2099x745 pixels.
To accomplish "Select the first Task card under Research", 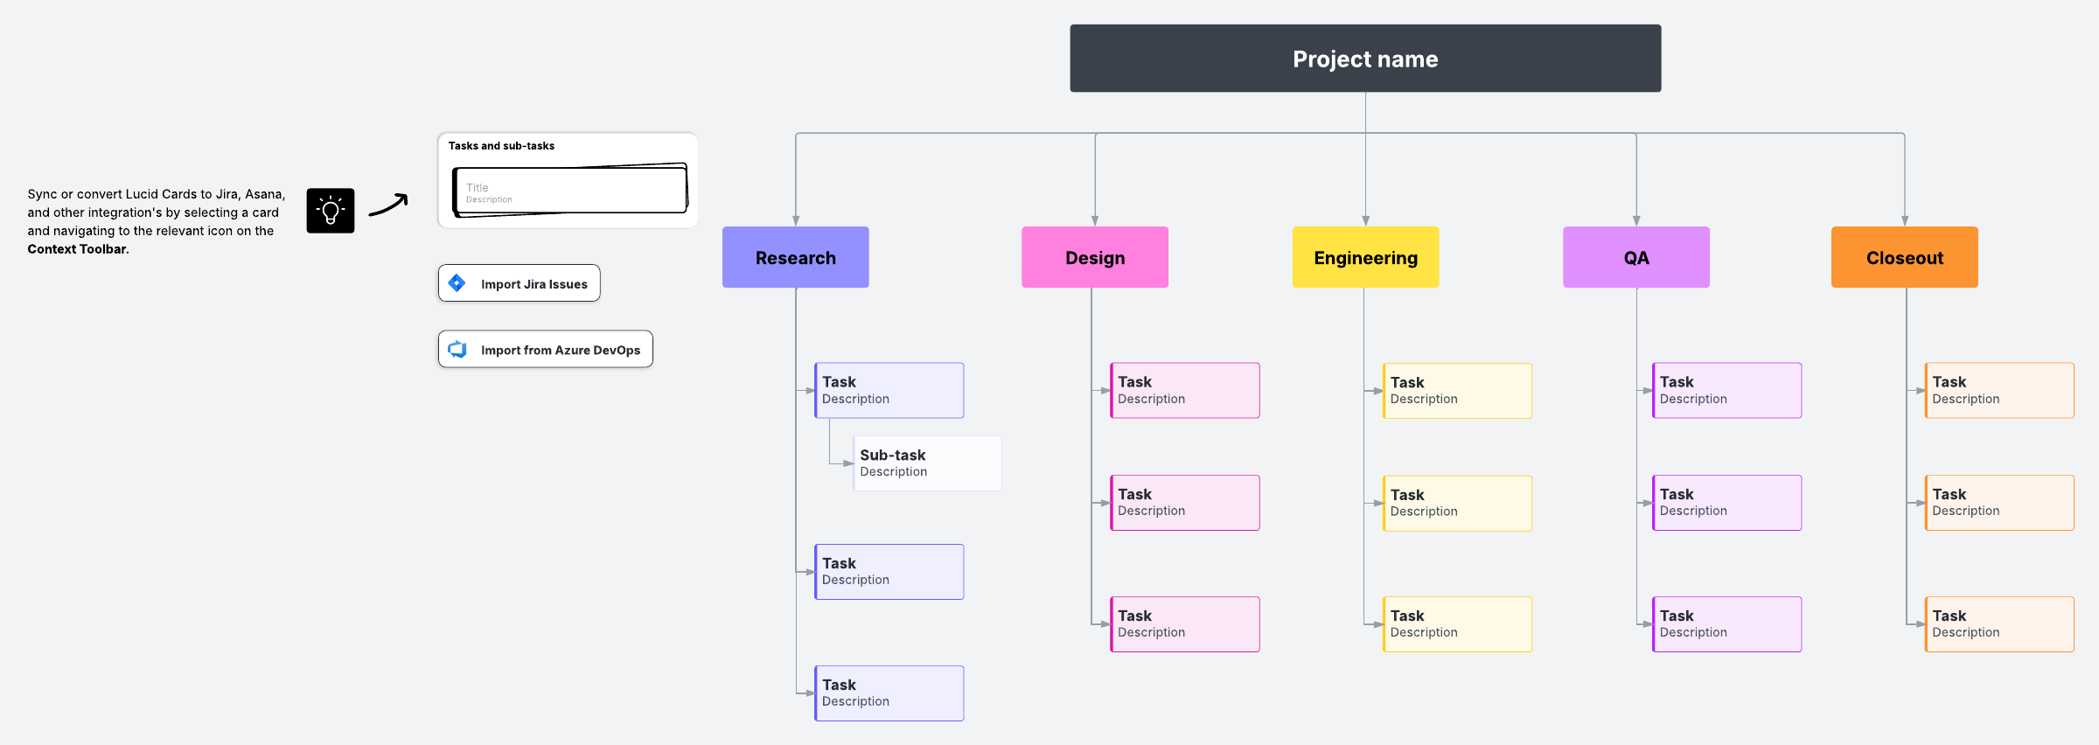I will tap(889, 390).
